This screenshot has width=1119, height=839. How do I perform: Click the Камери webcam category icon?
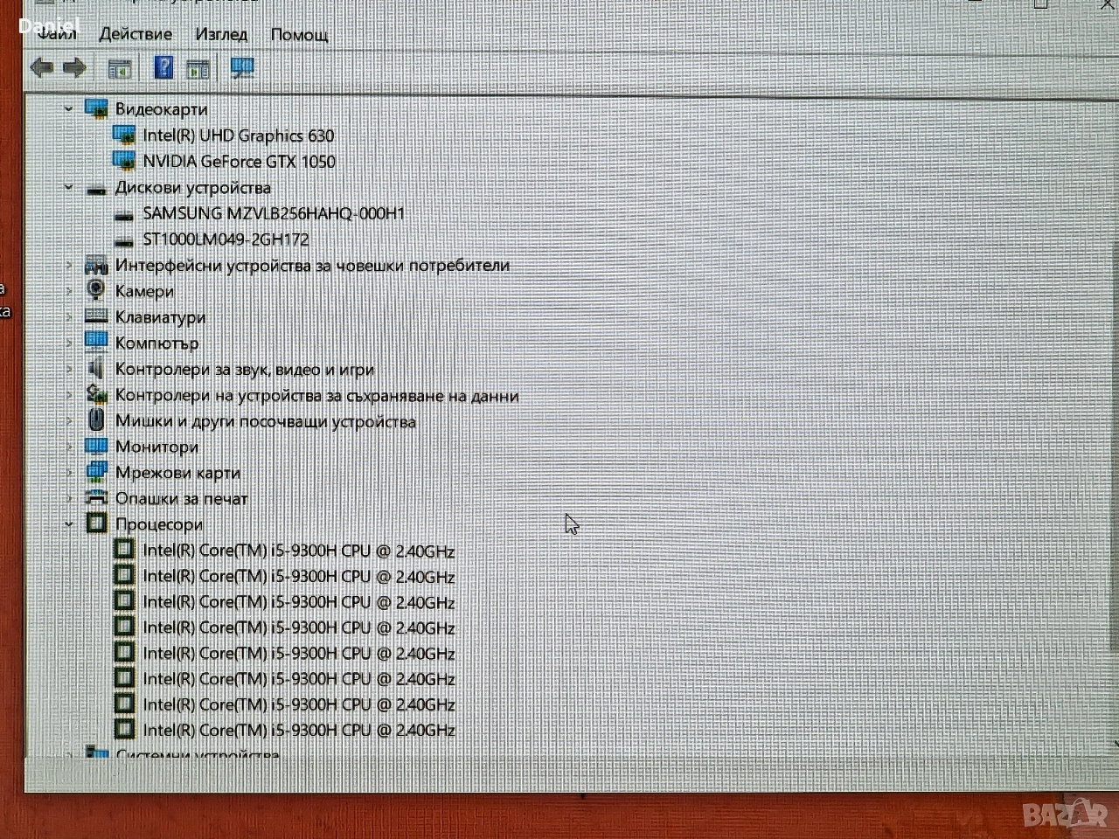tap(96, 290)
